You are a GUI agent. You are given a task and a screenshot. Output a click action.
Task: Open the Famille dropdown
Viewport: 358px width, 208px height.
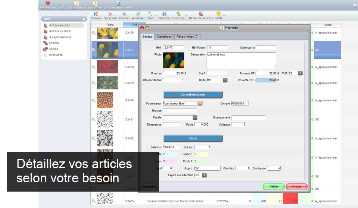click(195, 118)
